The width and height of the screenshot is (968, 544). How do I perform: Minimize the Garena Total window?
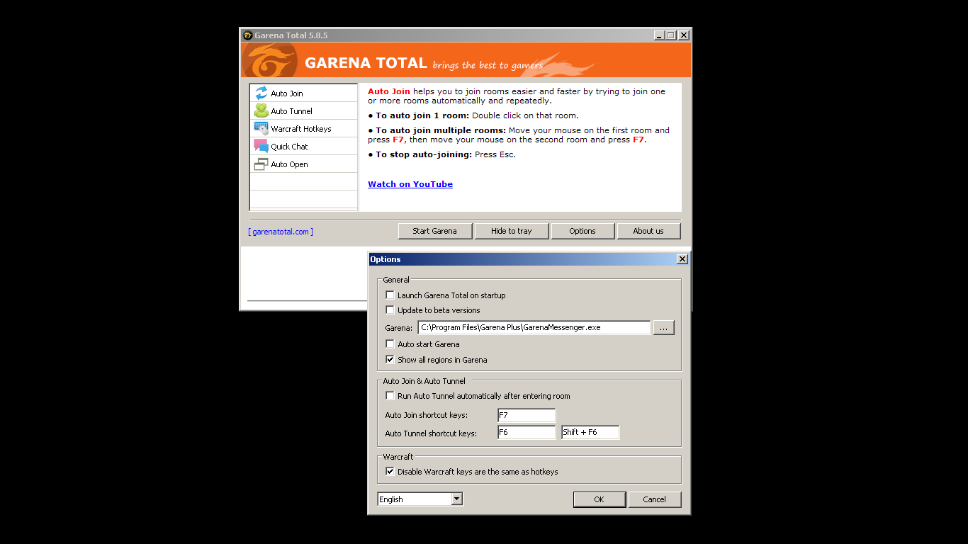(x=660, y=35)
